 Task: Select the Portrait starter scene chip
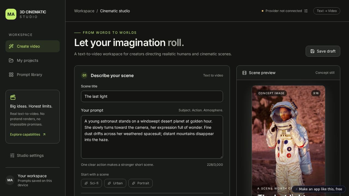point(140,183)
